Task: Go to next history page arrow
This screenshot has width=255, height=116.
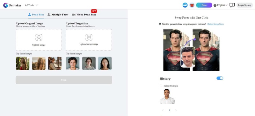Action: pos(176,110)
